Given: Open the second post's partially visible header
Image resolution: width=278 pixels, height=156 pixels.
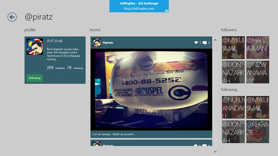Looking at the screenshot, I should (151, 143).
